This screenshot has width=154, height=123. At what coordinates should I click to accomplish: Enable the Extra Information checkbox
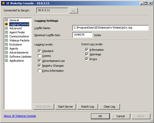click(39, 71)
